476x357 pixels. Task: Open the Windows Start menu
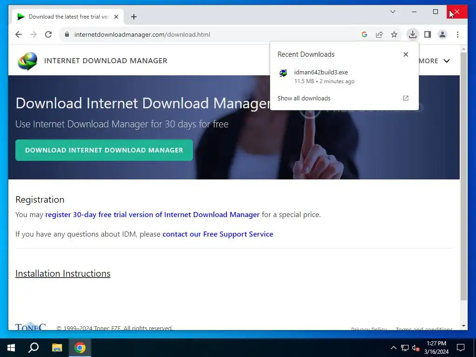point(11,348)
